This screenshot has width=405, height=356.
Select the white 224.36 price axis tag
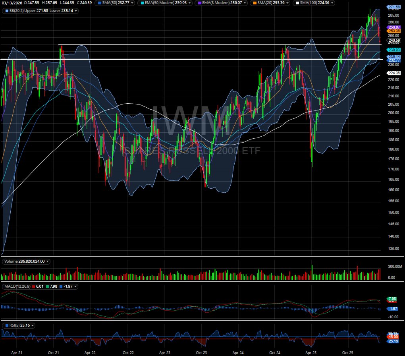click(x=394, y=73)
